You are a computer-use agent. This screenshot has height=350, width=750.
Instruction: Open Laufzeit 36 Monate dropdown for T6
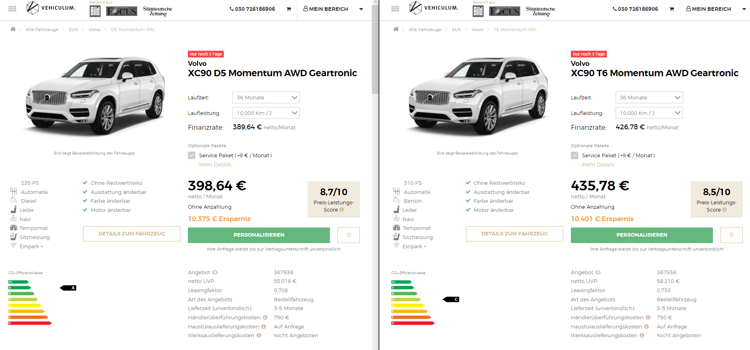click(x=649, y=98)
